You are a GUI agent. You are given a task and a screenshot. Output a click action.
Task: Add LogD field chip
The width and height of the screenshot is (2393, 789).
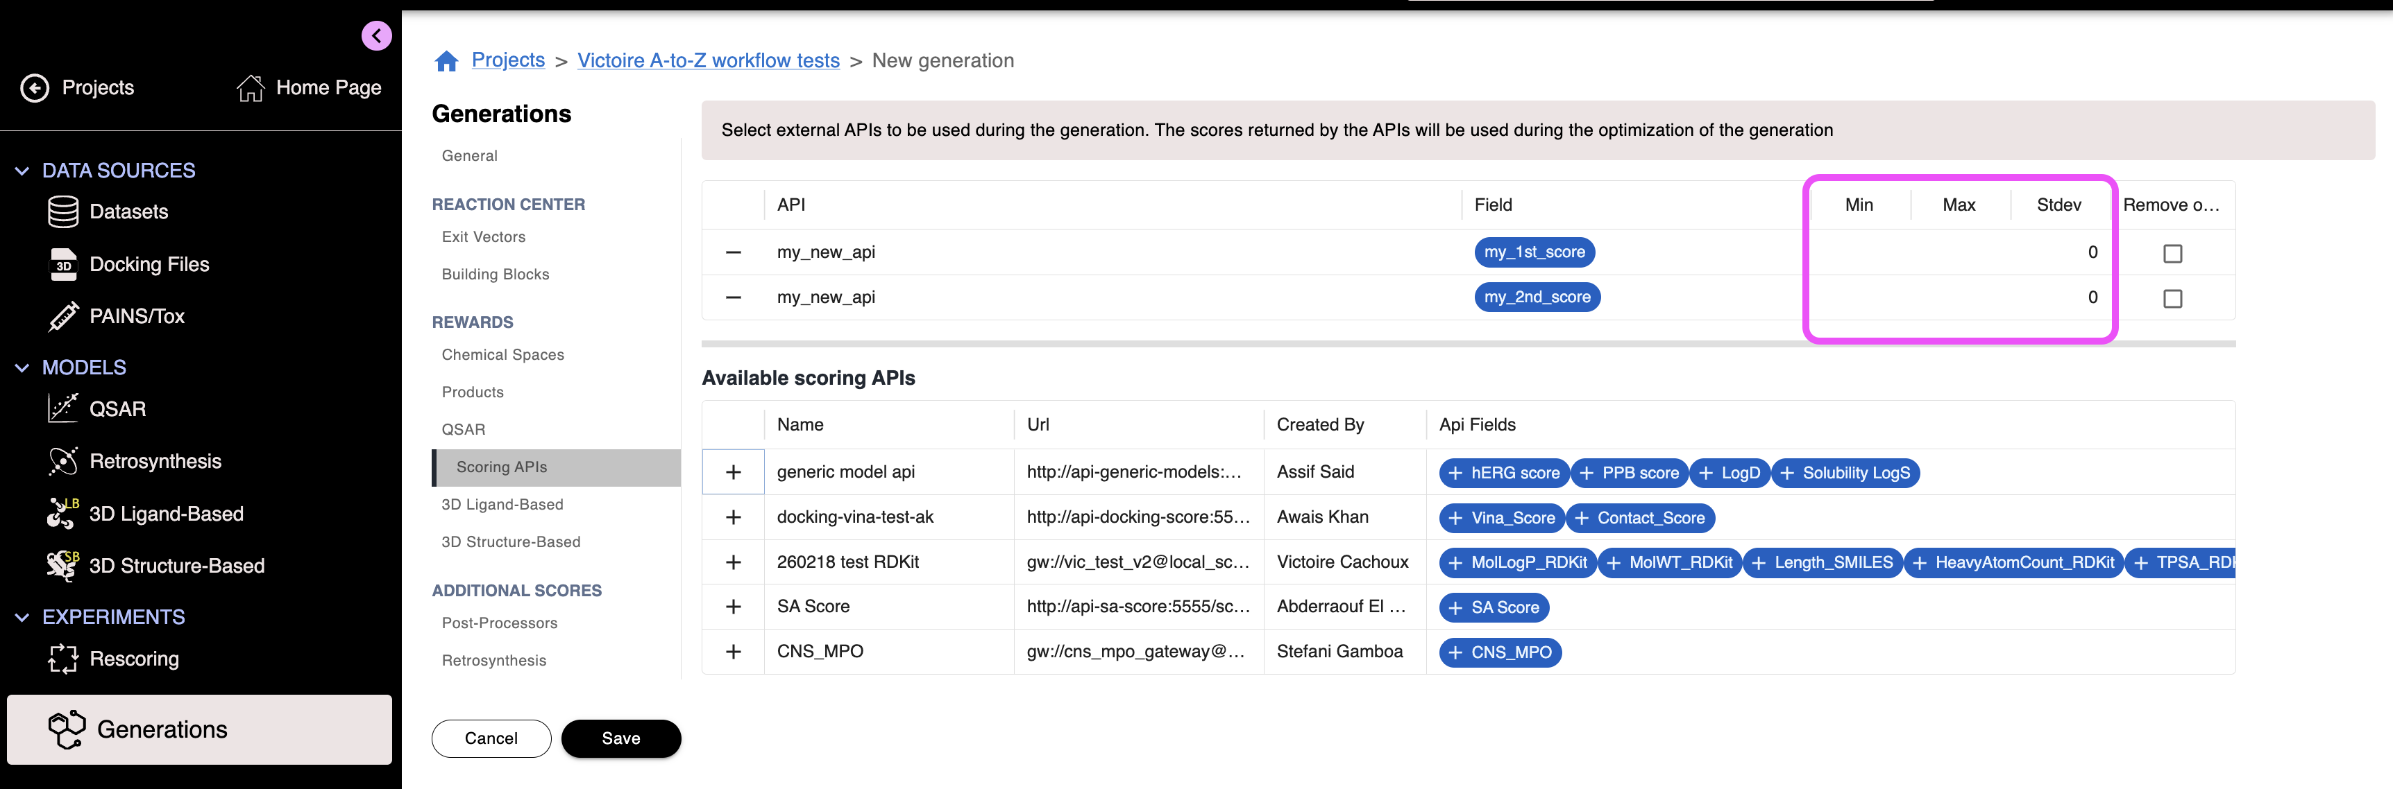1730,474
